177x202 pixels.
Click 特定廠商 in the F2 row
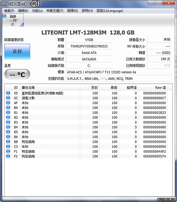(x=28, y=156)
